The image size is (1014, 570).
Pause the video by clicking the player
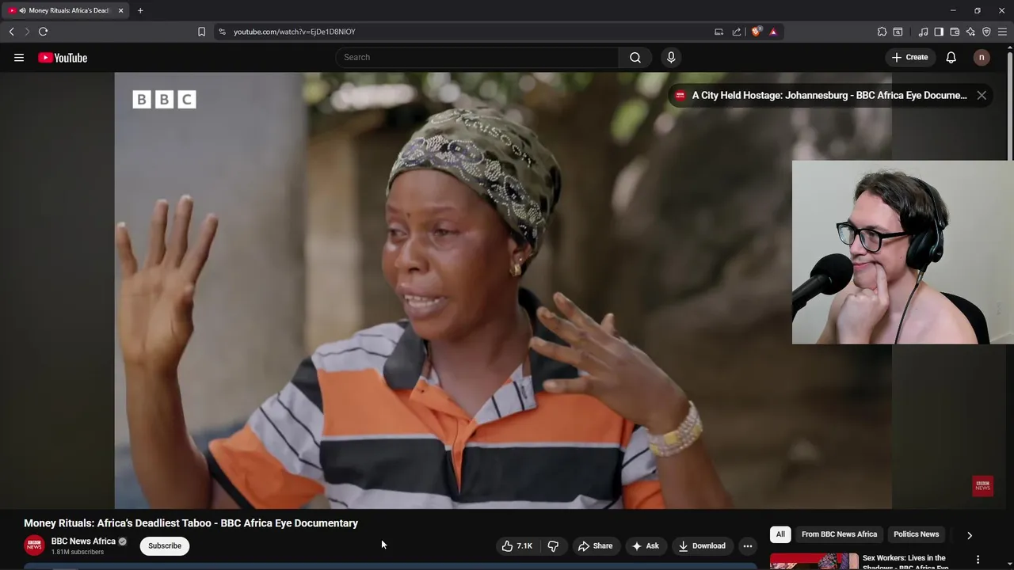503,291
